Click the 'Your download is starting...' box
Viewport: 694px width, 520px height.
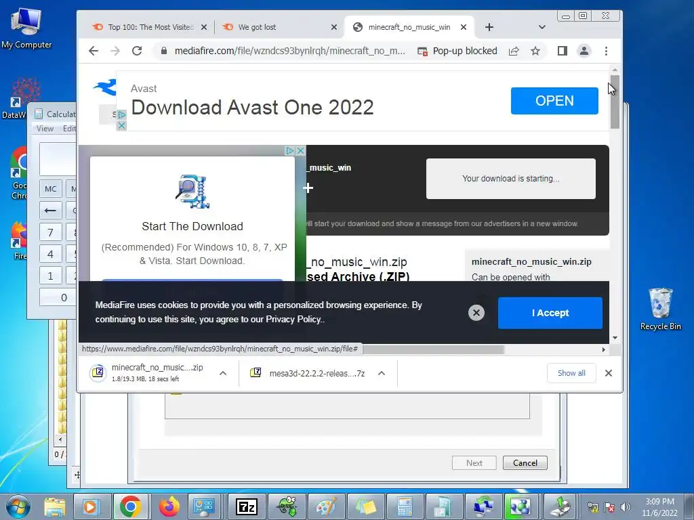(511, 179)
